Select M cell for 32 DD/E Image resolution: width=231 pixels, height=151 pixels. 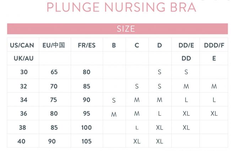(x=186, y=86)
